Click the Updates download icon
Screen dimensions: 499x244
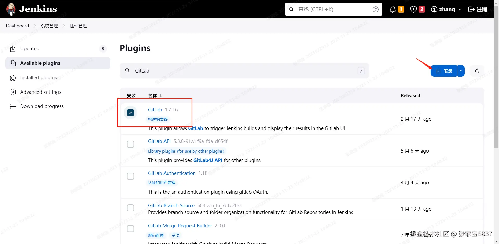click(x=13, y=49)
